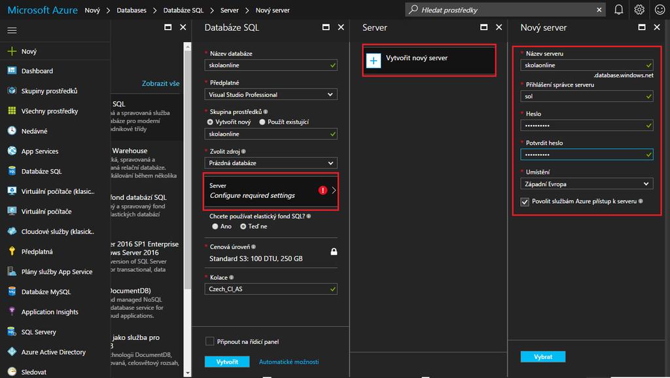The width and height of the screenshot is (670, 378).
Task: Open Předplatná key icon
Action: [x=12, y=252]
